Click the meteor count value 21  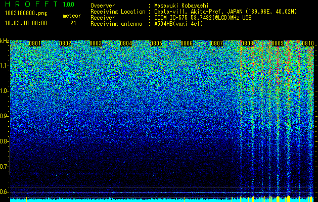pos(73,23)
